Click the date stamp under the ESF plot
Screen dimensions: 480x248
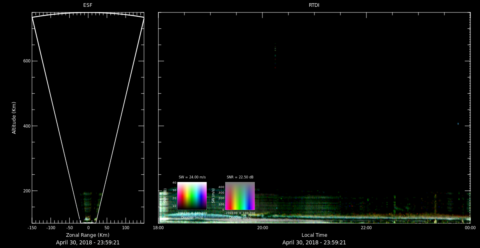click(x=88, y=242)
